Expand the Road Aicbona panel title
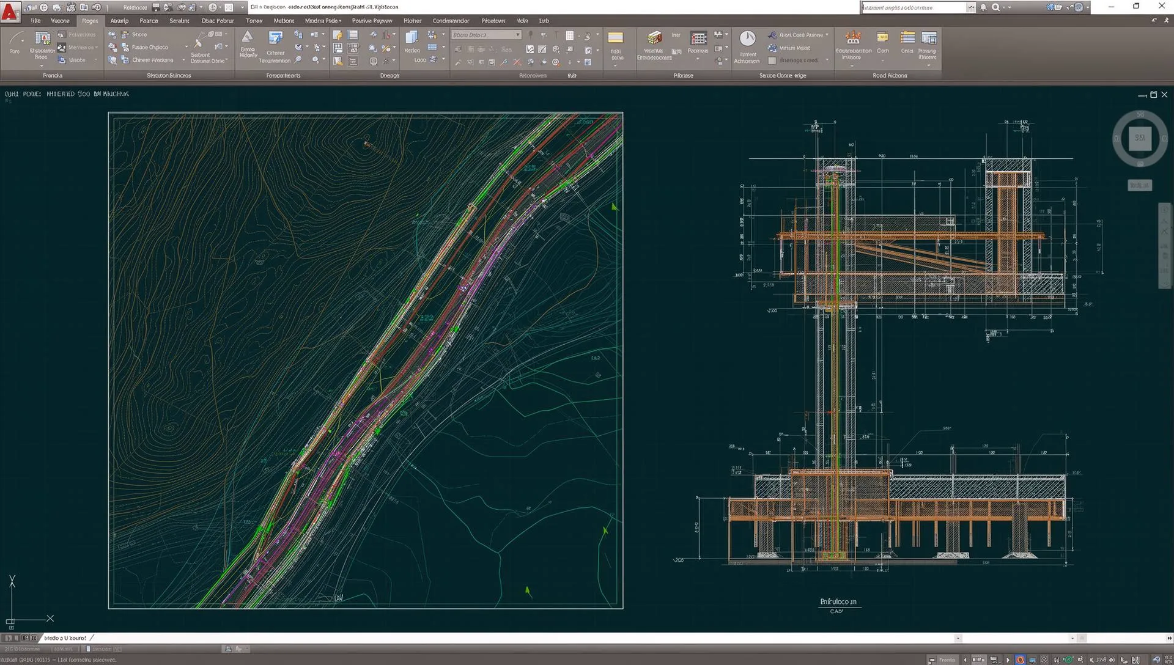1174x665 pixels. (x=890, y=75)
